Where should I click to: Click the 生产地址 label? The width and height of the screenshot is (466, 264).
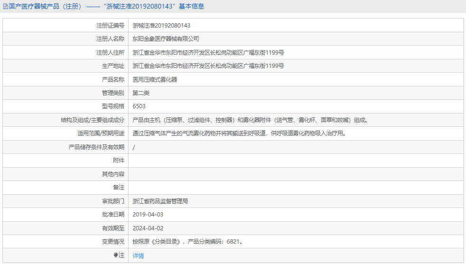(x=113, y=66)
